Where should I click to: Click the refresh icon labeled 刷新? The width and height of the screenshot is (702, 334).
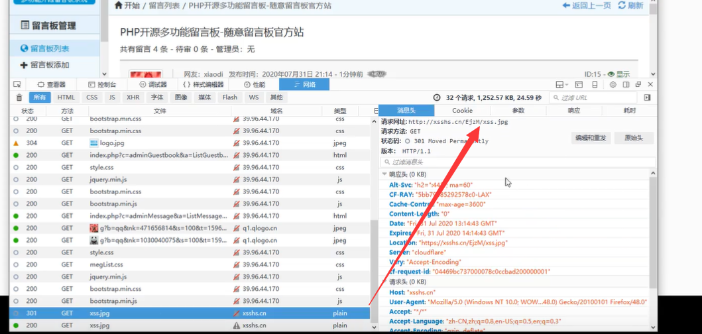(630, 5)
